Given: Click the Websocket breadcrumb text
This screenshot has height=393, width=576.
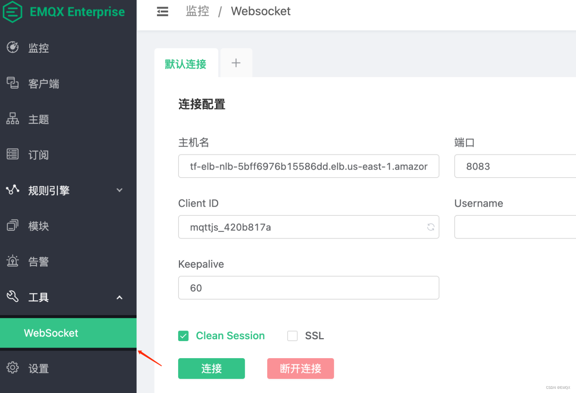Looking at the screenshot, I should pos(261,11).
